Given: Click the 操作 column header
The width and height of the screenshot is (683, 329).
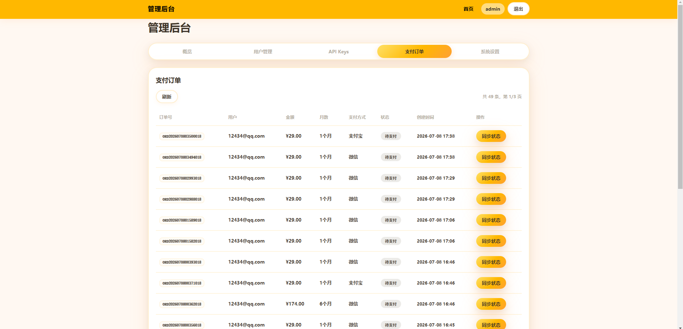Looking at the screenshot, I should 480,117.
